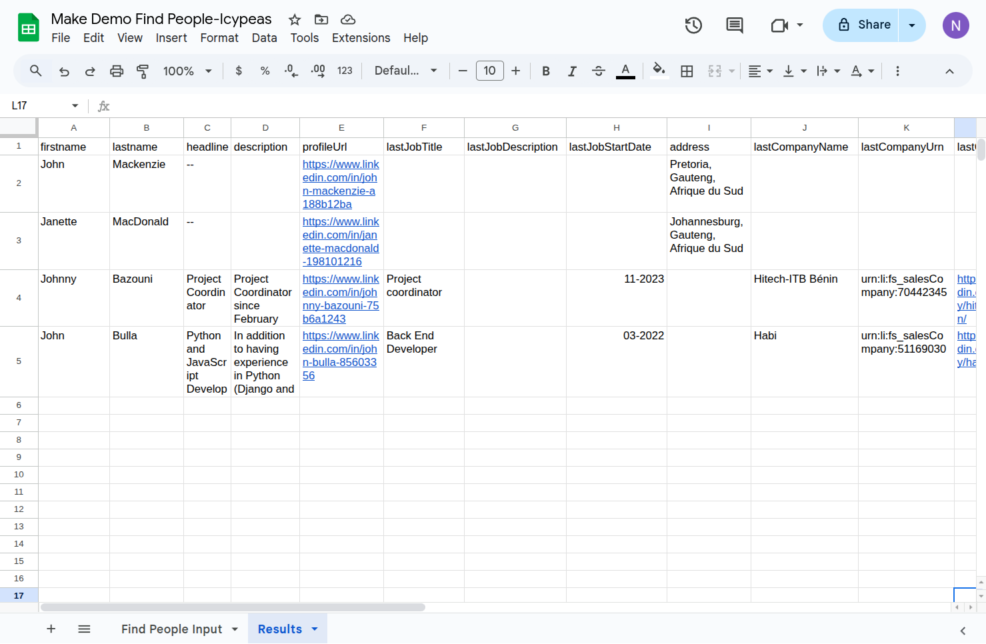Increase decimal places
Image resolution: width=986 pixels, height=644 pixels.
pyautogui.click(x=318, y=71)
